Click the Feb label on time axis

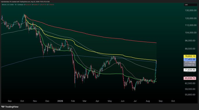tap(73, 101)
